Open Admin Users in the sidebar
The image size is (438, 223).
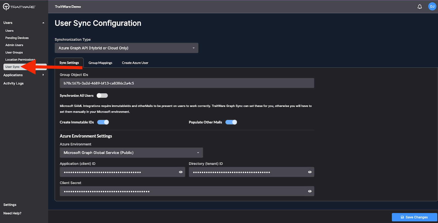pyautogui.click(x=14, y=45)
